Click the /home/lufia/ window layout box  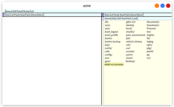pyautogui.click(x=103, y=18)
